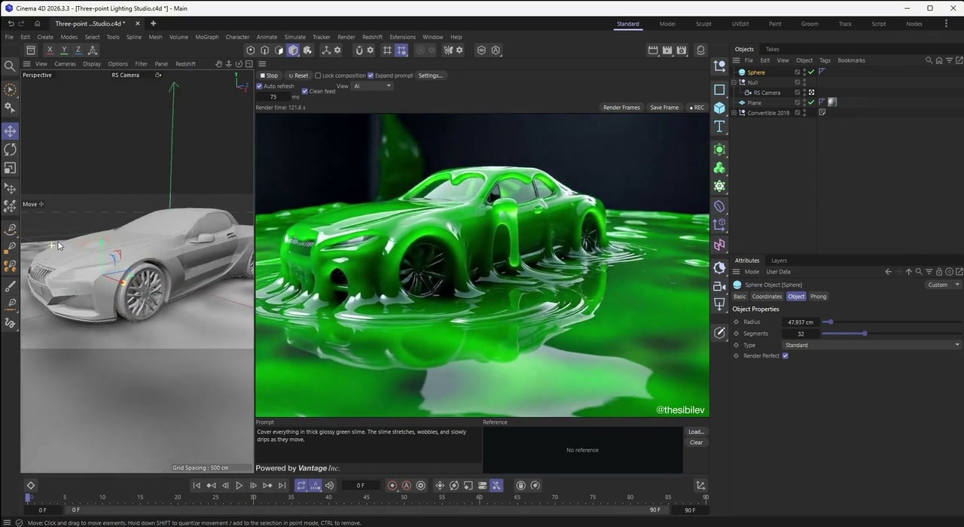Toggle Lock composition checkbox
The height and width of the screenshot is (527, 964).
(x=318, y=75)
